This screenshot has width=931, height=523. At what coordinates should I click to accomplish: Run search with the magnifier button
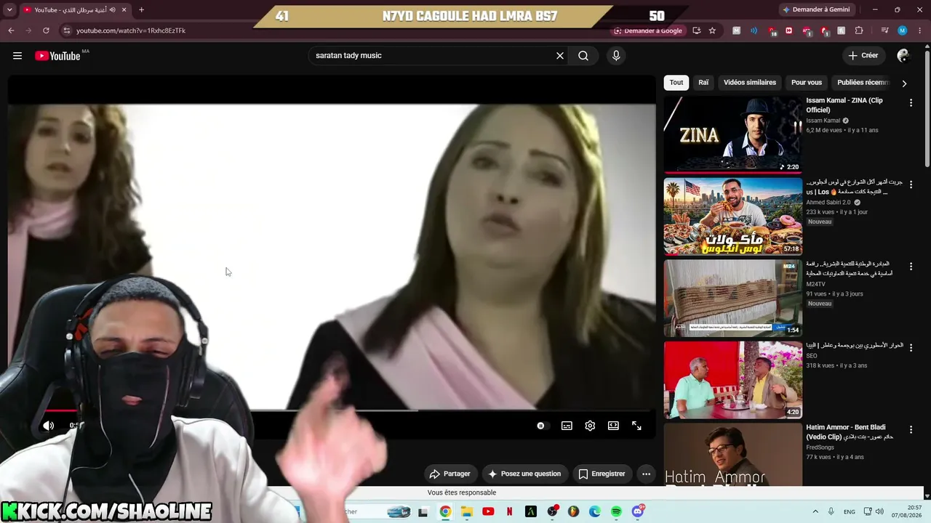[x=583, y=56]
